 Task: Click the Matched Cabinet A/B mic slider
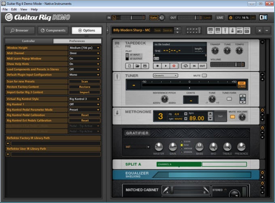click(x=186, y=190)
